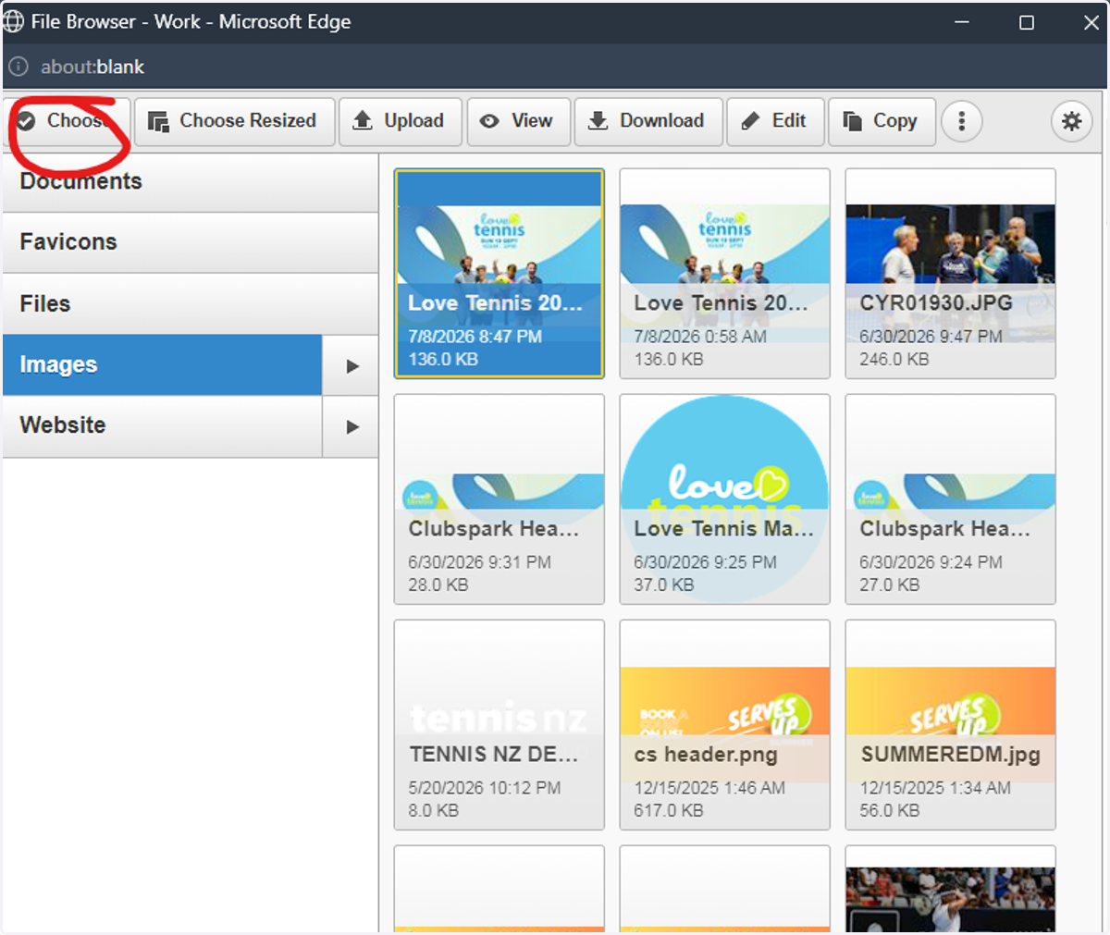The width and height of the screenshot is (1110, 935).
Task: Click the 246.0 KB file size text
Action: click(894, 359)
